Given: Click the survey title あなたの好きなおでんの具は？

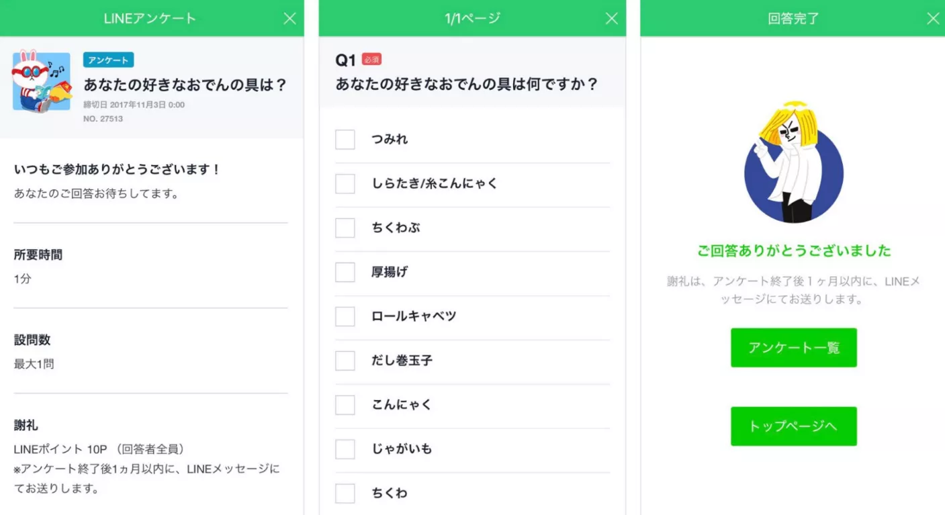Looking at the screenshot, I should 185,85.
